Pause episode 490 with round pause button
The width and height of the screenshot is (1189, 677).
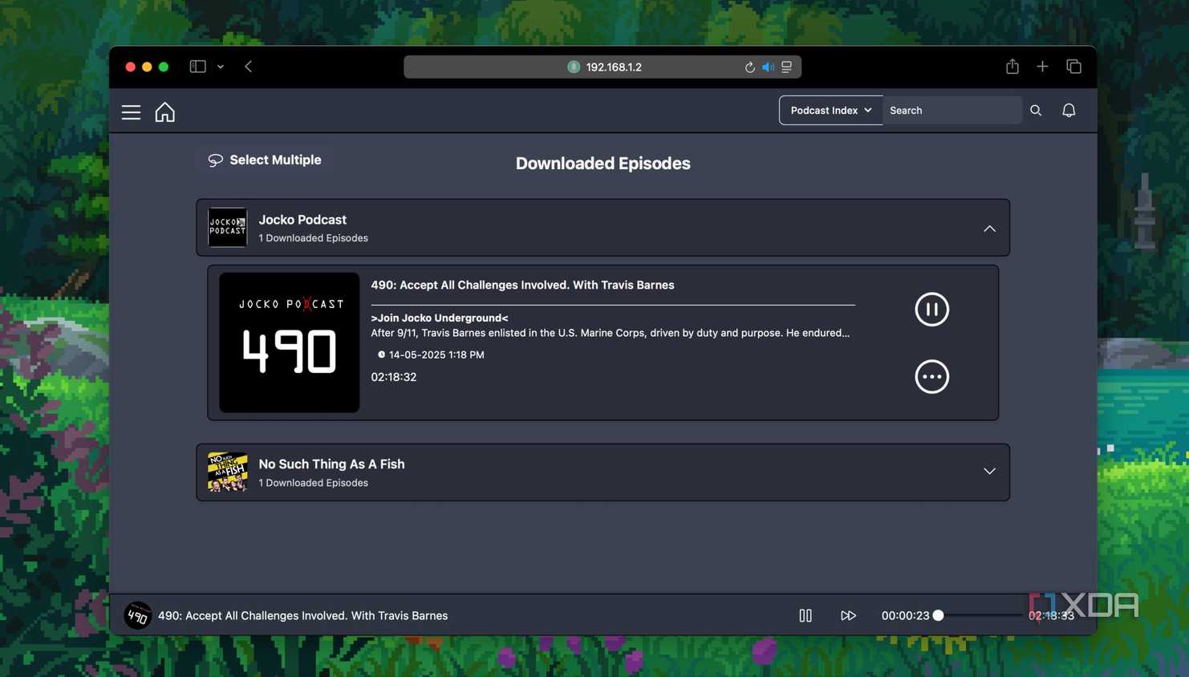[x=931, y=309]
